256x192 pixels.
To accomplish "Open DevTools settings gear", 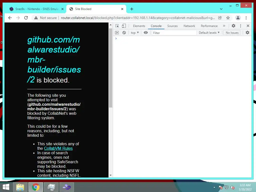I will point(233,26).
